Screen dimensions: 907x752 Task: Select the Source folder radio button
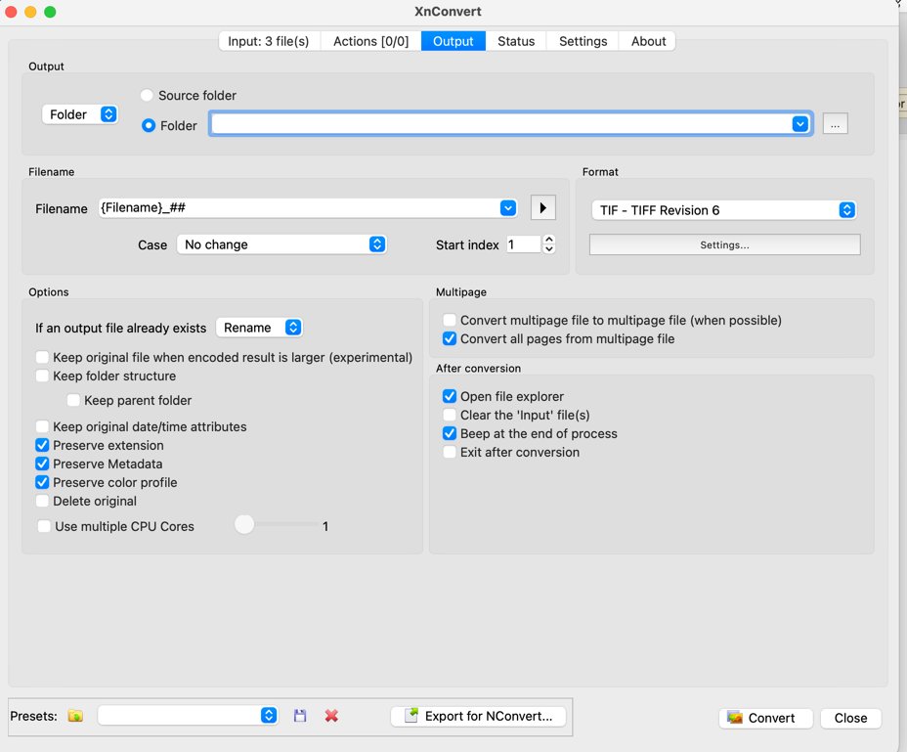click(148, 96)
